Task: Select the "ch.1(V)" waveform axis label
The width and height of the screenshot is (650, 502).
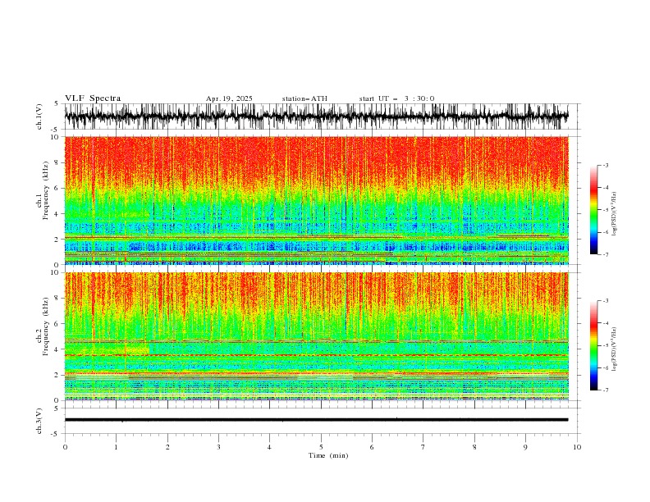Action: [x=39, y=116]
